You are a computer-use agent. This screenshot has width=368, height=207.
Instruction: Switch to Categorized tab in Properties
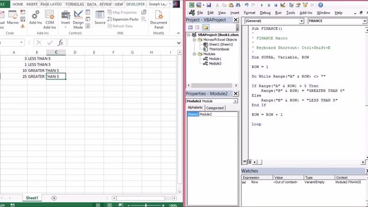coord(214,108)
